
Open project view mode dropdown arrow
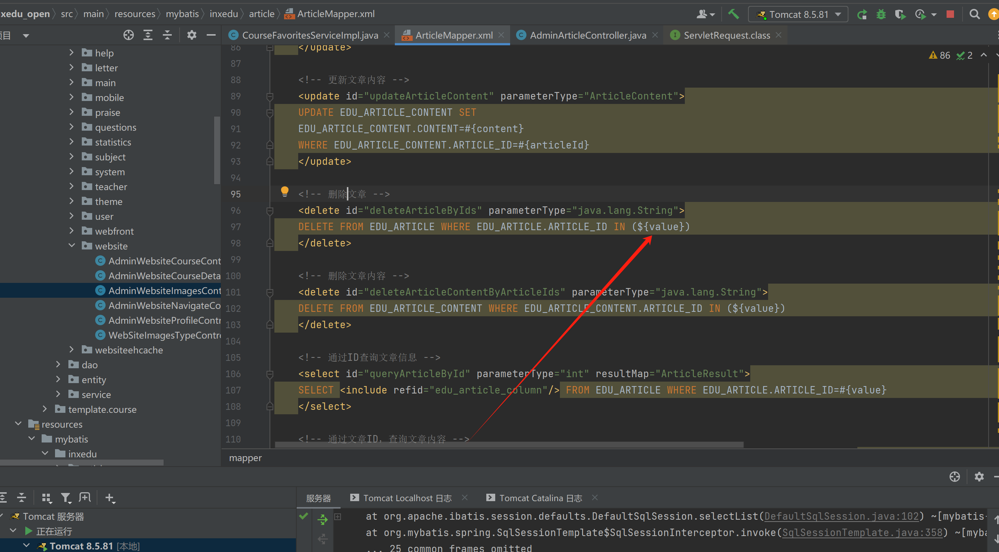(26, 36)
